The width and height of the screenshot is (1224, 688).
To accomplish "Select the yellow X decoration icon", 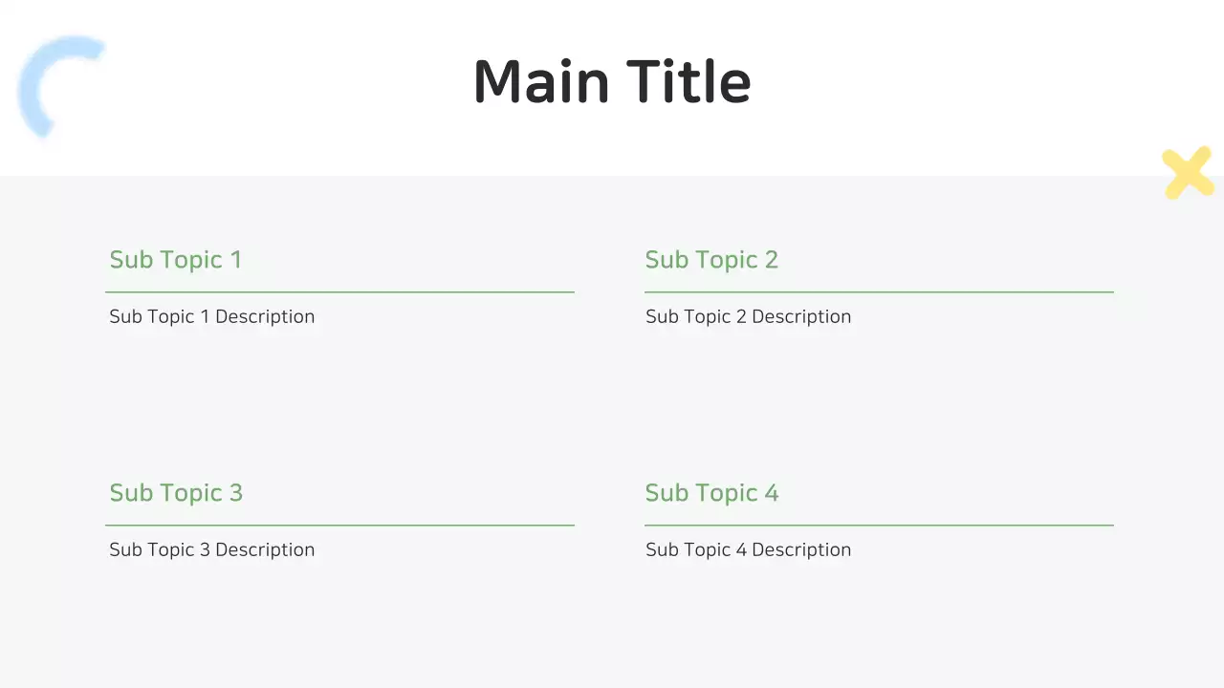I will (1188, 173).
